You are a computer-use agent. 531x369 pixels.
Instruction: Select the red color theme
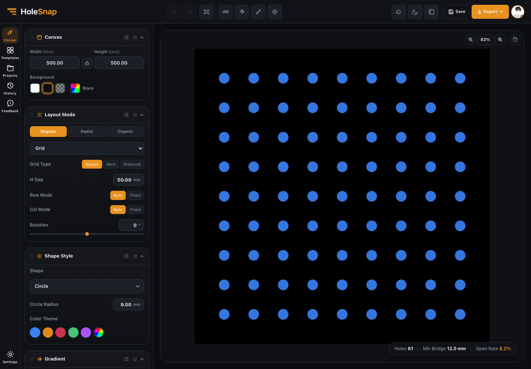(60, 332)
